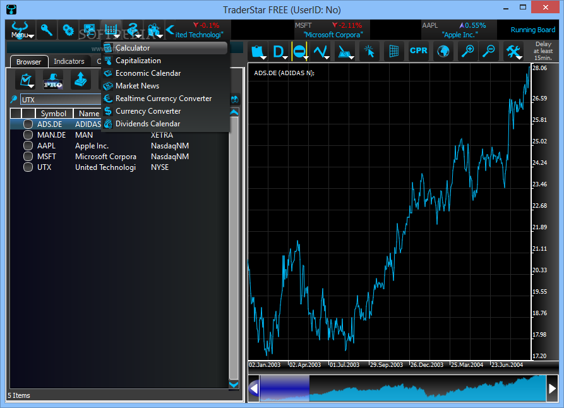The height and width of the screenshot is (408, 564).
Task: Click the MSFT ticker quote
Action: pos(332,30)
